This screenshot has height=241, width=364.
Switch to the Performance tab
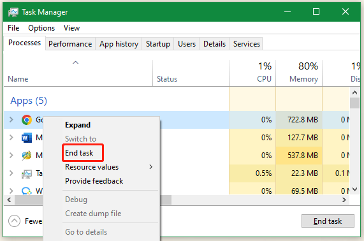coord(70,44)
